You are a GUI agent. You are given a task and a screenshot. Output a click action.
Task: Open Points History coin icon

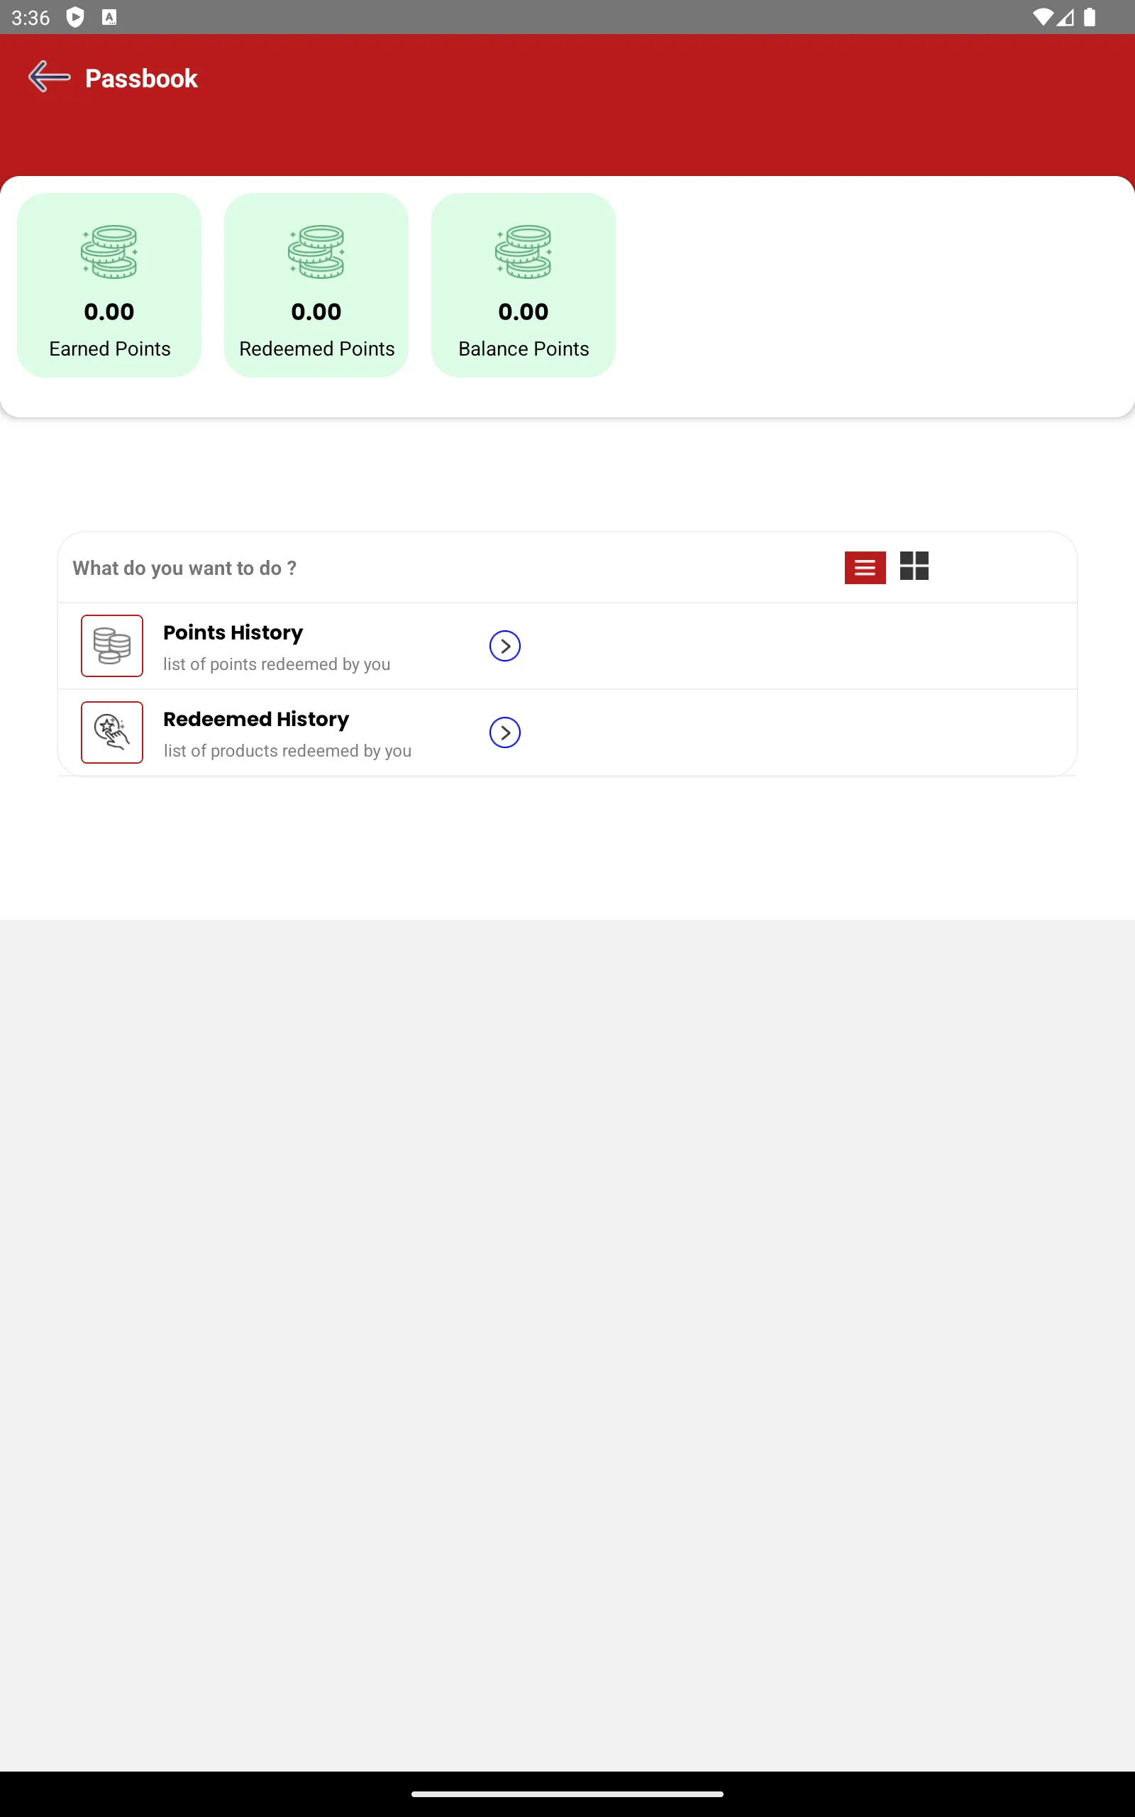(x=112, y=646)
